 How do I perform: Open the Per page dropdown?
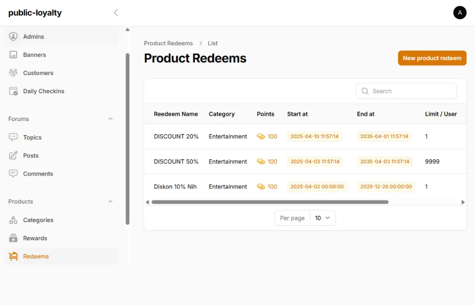pyautogui.click(x=322, y=218)
